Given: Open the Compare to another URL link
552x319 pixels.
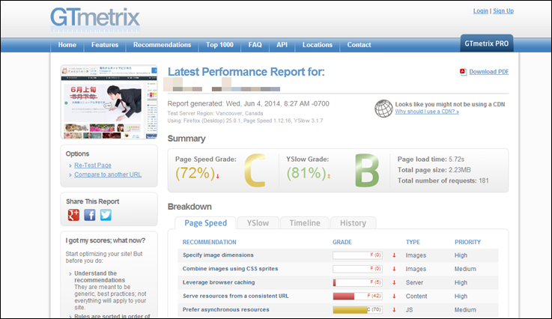Looking at the screenshot, I should click(x=108, y=174).
